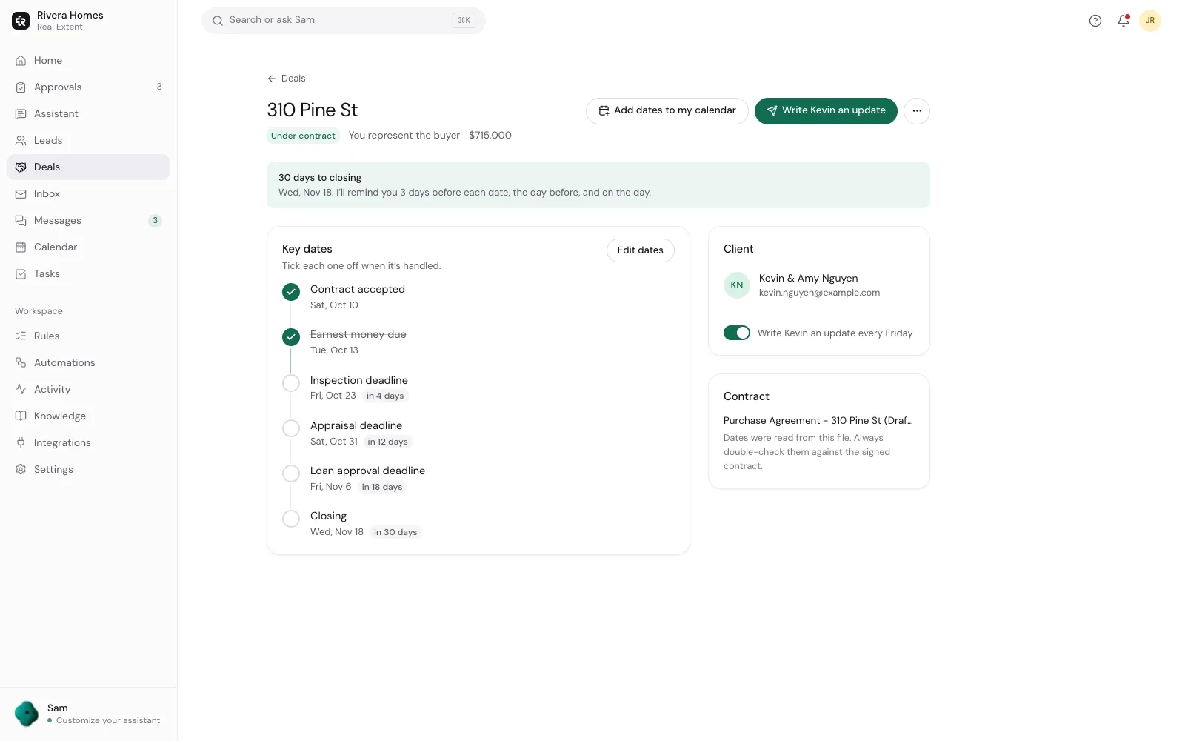This screenshot has width=1185, height=741.
Task: Disable the weekly Friday update toggle
Action: click(737, 333)
